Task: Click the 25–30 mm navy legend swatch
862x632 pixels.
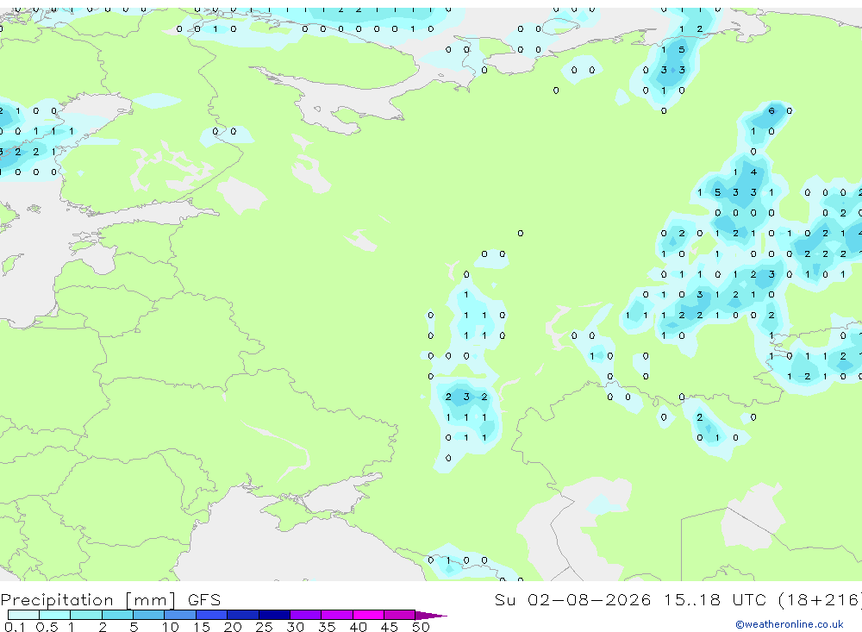Action: (x=274, y=615)
